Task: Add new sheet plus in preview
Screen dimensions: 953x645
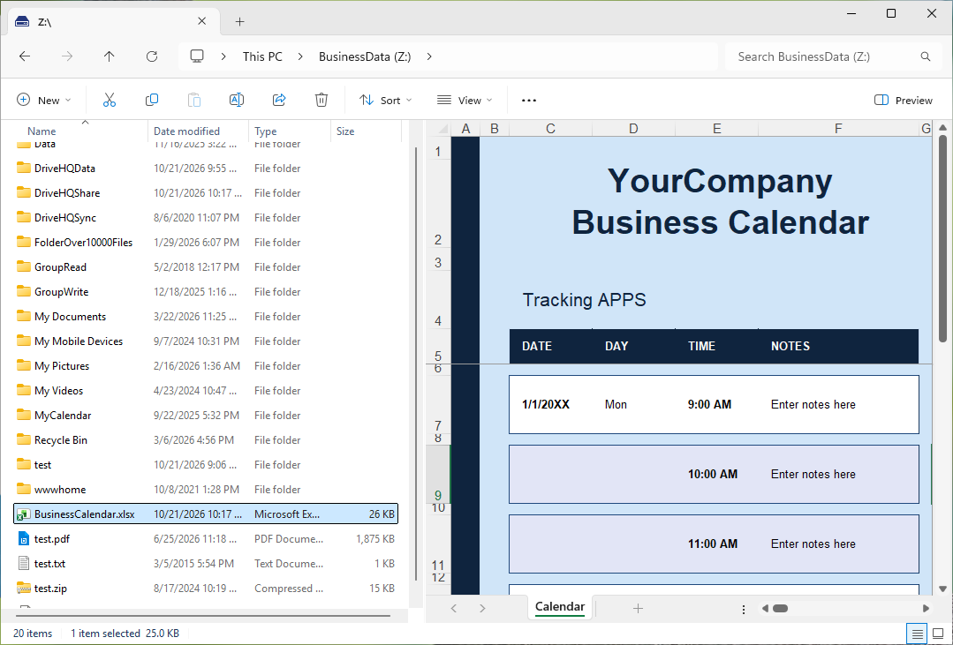Action: (638, 608)
